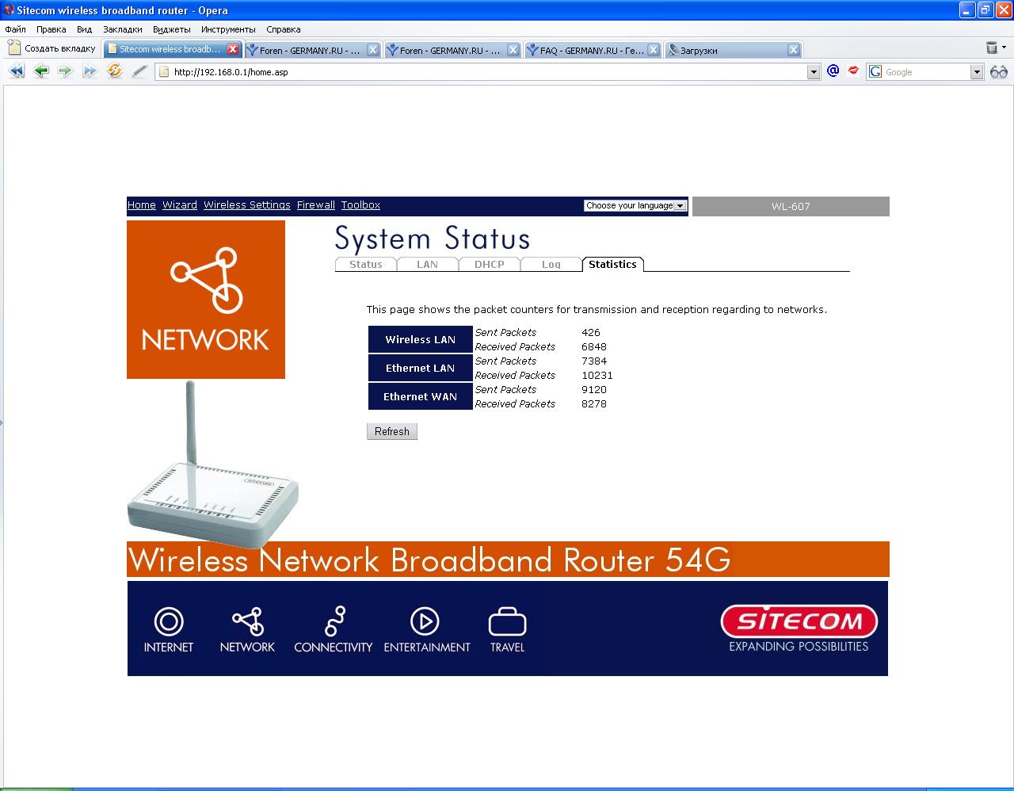Click the value 6848
Viewport: 1014px width, 791px height.
point(594,346)
